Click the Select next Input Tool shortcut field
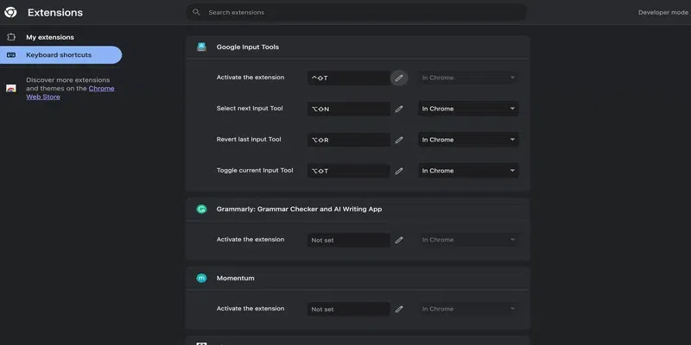The width and height of the screenshot is (691, 345). pos(349,109)
